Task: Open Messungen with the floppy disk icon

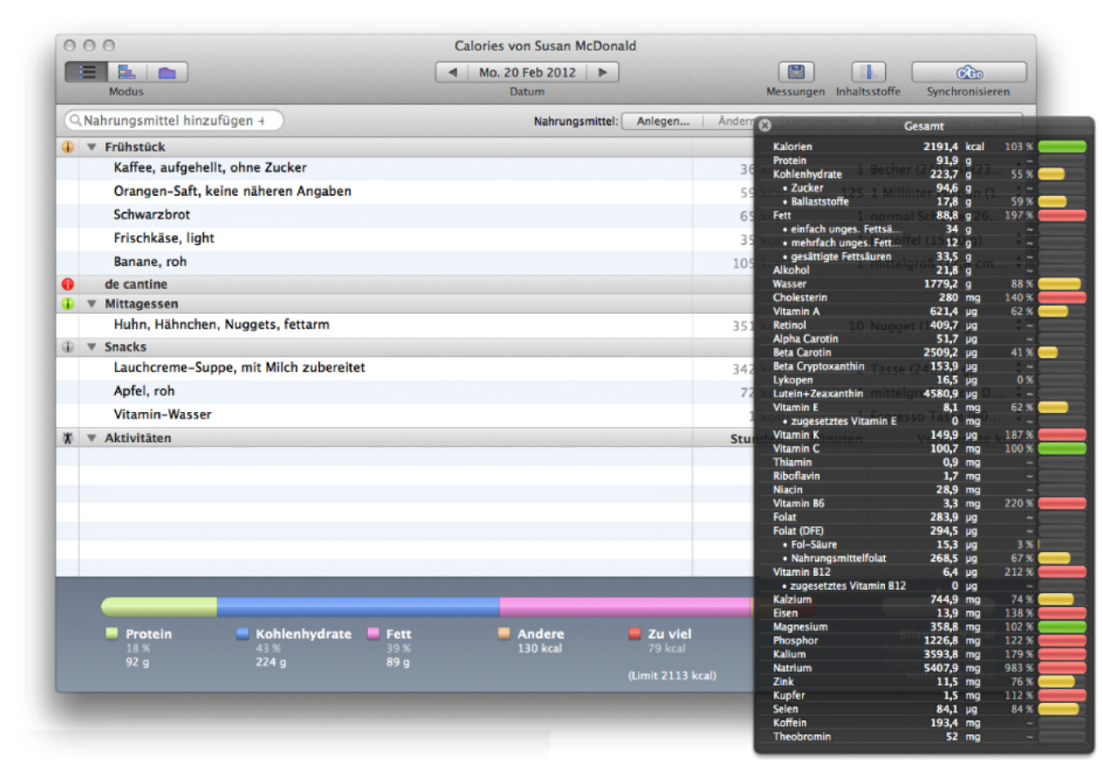Action: coord(795,72)
